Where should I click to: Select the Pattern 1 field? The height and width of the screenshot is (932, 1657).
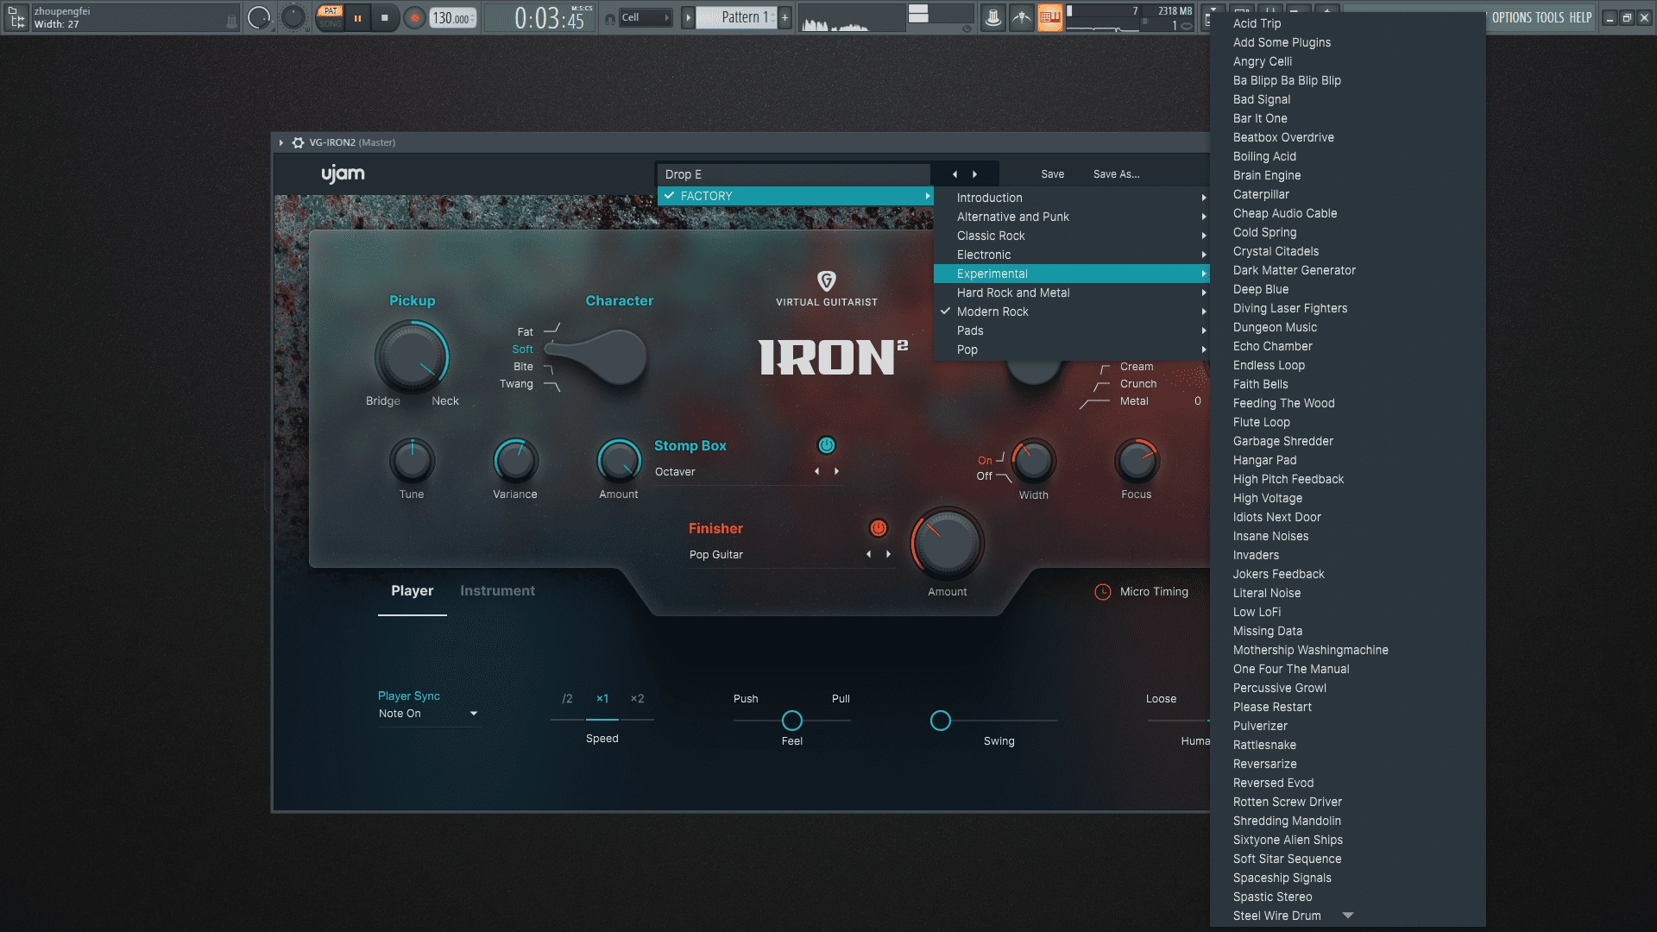click(x=738, y=17)
